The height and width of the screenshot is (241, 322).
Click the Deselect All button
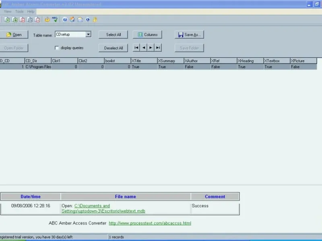click(x=114, y=48)
